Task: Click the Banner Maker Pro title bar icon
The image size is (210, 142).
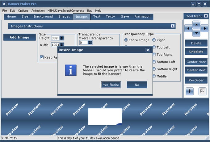Action: tap(4, 4)
